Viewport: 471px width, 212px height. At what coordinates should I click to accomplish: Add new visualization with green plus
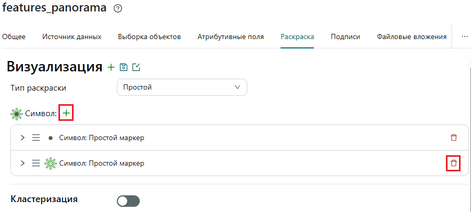pos(111,67)
